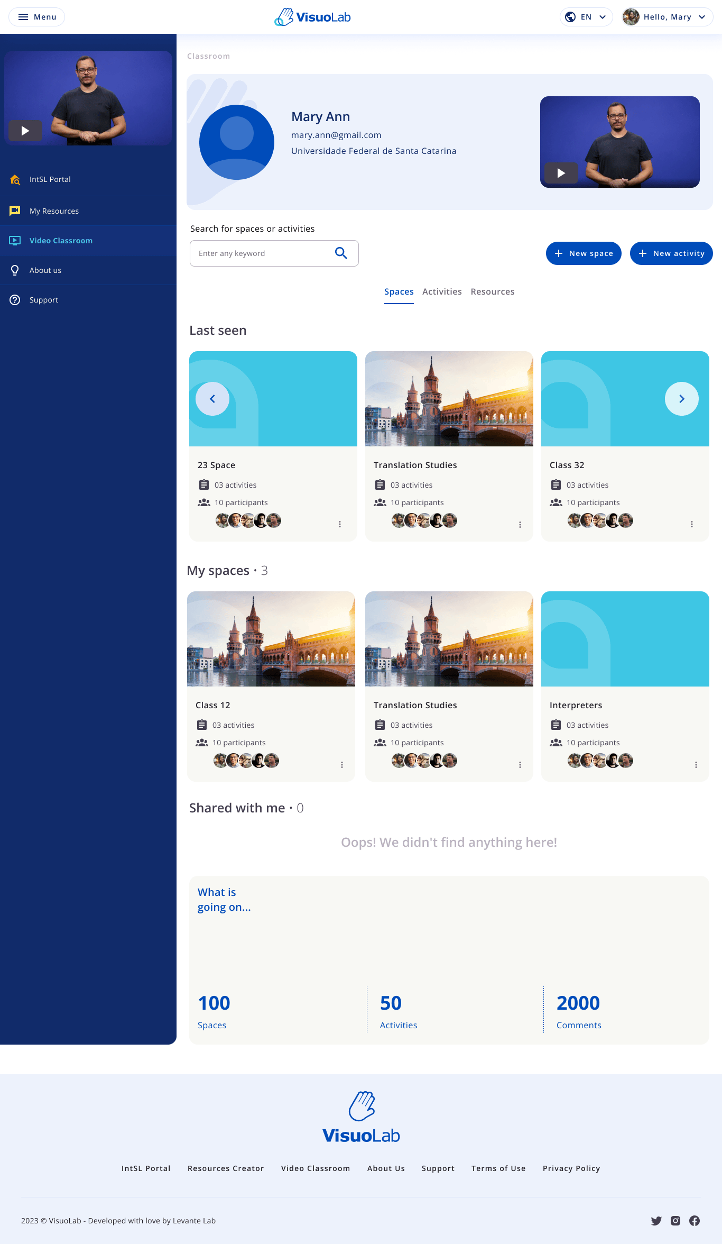Open options menu for Class 12 card

click(x=342, y=765)
